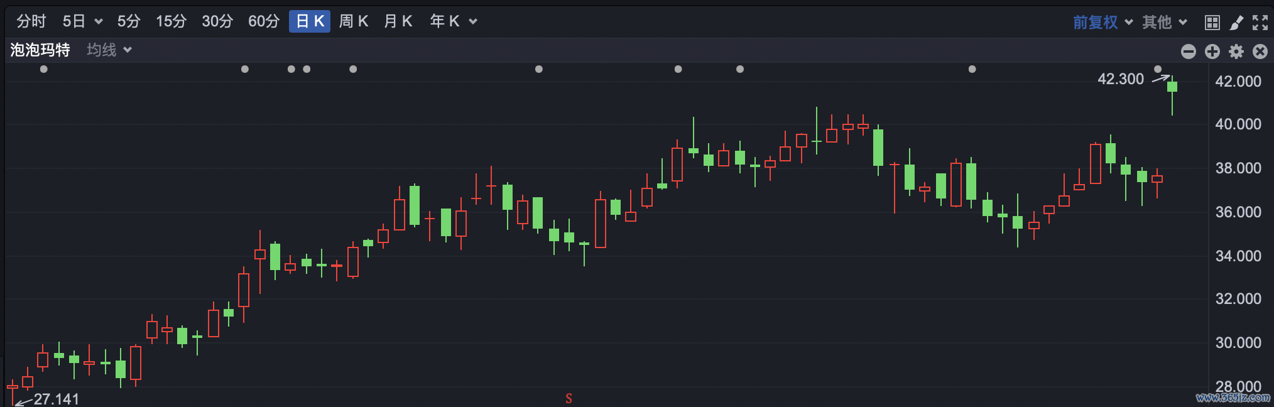Open the gear settings for moving averages

pyautogui.click(x=1236, y=52)
